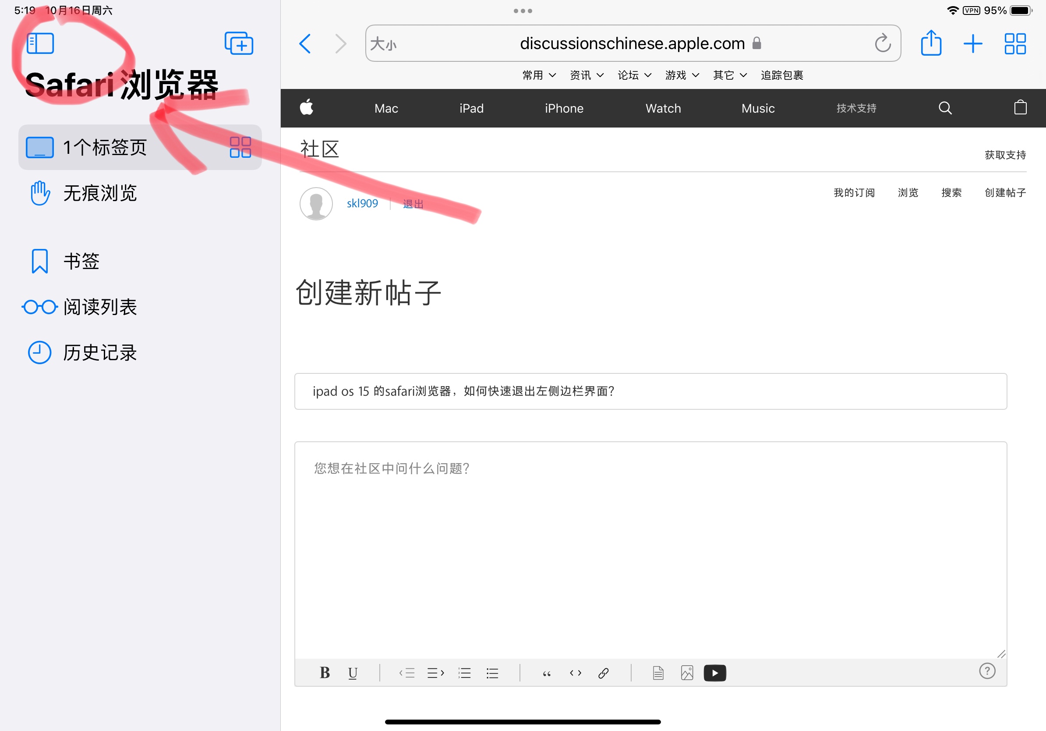The height and width of the screenshot is (731, 1046).
Task: Apply bold formatting in the editor
Action: (x=325, y=673)
